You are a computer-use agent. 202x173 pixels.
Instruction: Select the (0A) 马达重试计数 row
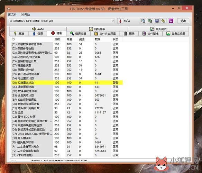click(x=67, y=78)
